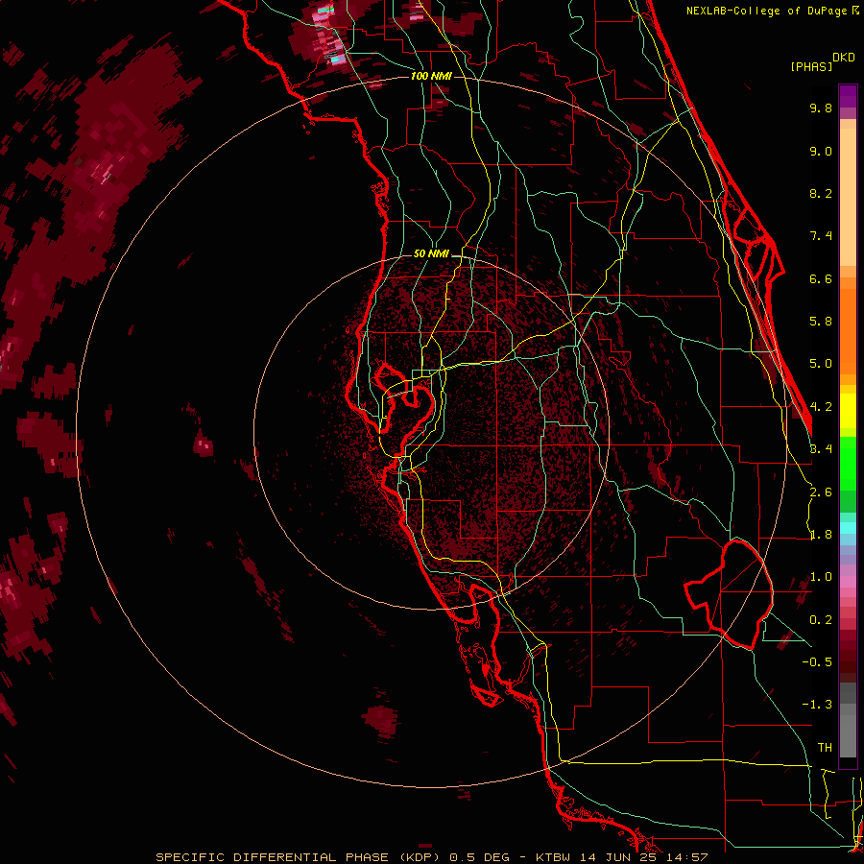Click the 7.4 value on the color scale
This screenshot has width=864, height=864.
click(821, 236)
